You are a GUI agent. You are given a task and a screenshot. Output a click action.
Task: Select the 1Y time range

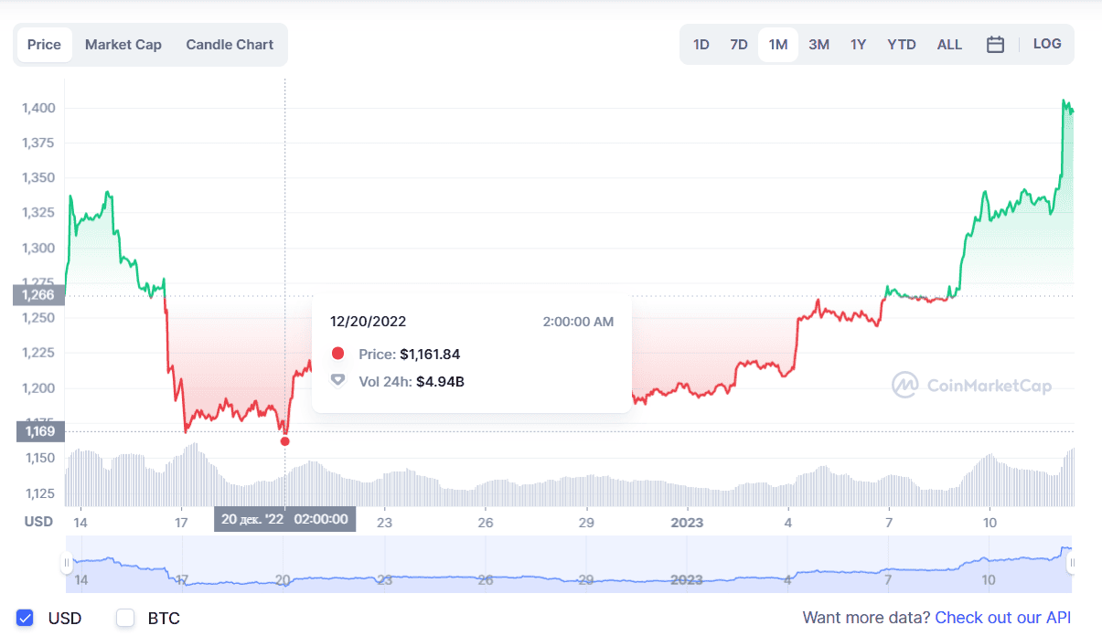(x=858, y=45)
